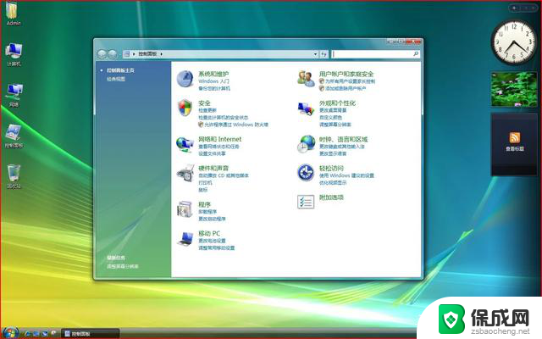Open the 移动 PC laptop icon

(x=185, y=239)
